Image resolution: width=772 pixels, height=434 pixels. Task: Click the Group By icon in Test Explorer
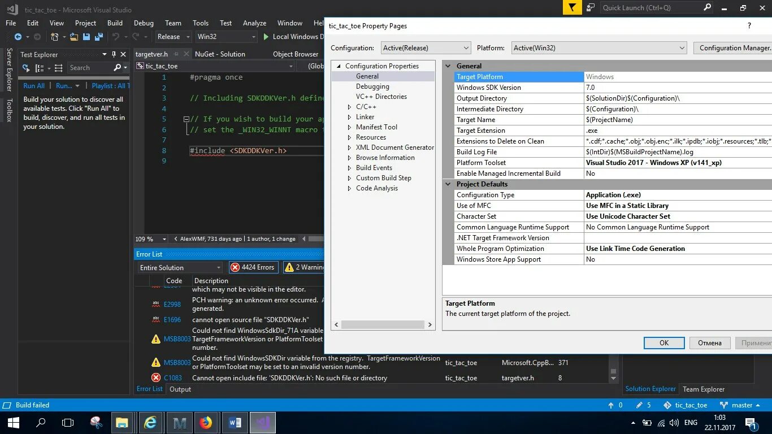(x=40, y=68)
